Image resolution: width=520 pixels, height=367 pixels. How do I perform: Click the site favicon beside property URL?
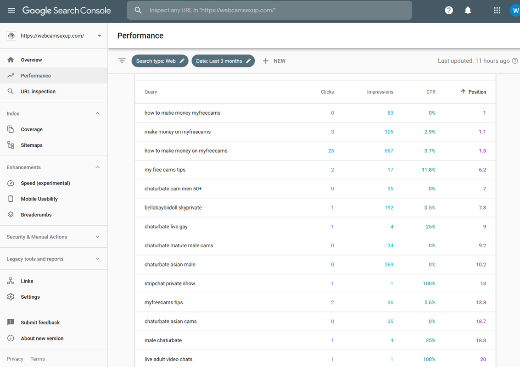coord(11,36)
